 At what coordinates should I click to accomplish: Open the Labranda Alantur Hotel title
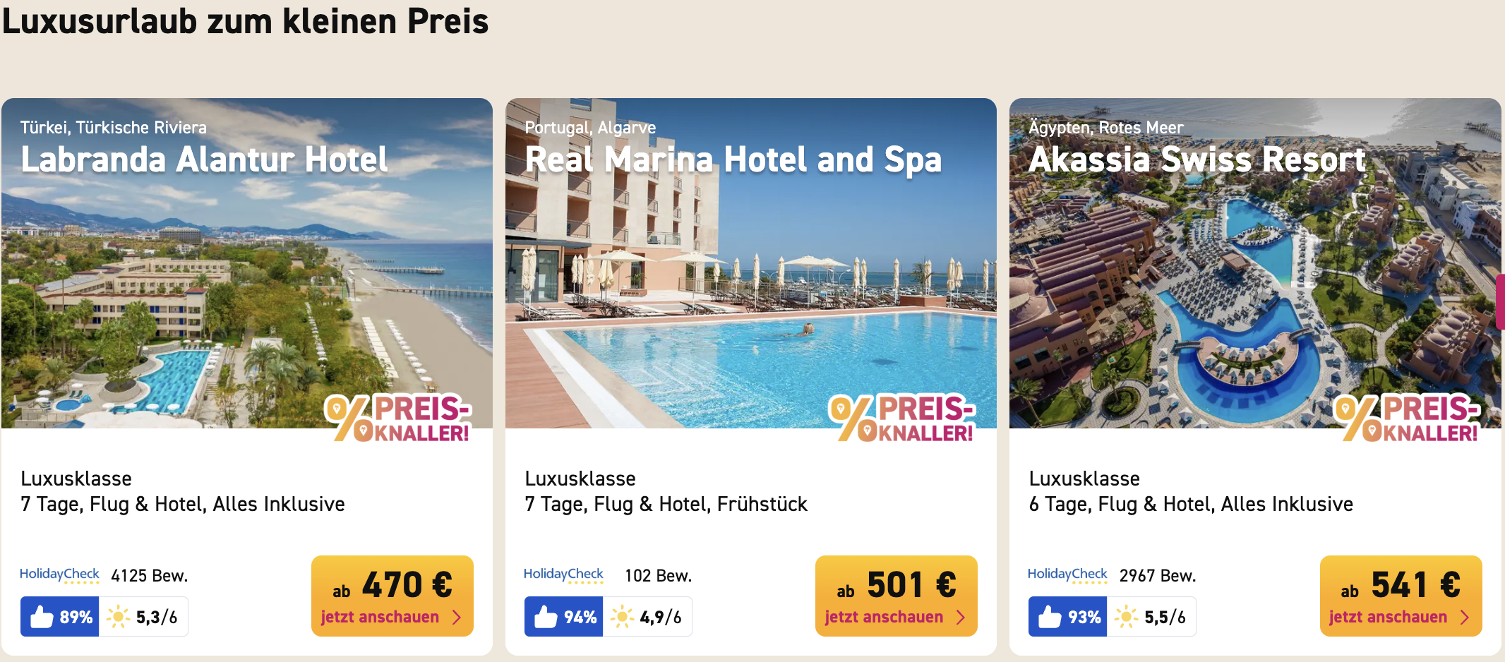pyautogui.click(x=205, y=160)
